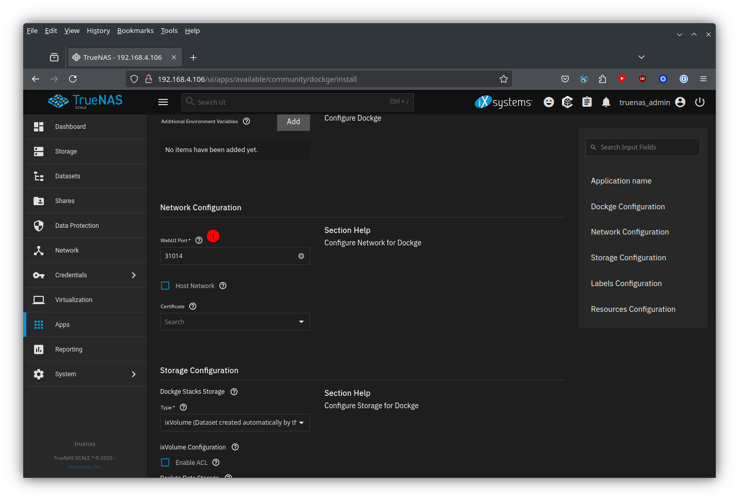The image size is (739, 501).
Task: Check the Enable ACL checkbox
Action: (165, 462)
